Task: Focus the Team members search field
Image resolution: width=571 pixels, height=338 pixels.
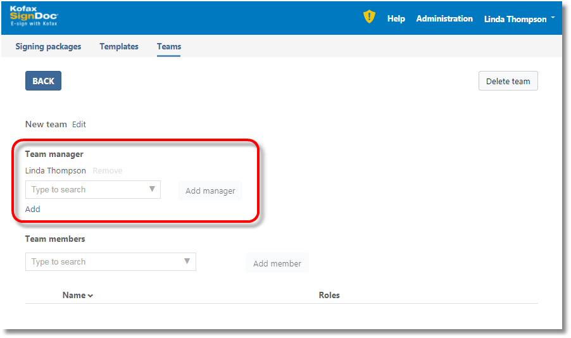Action: coord(101,262)
